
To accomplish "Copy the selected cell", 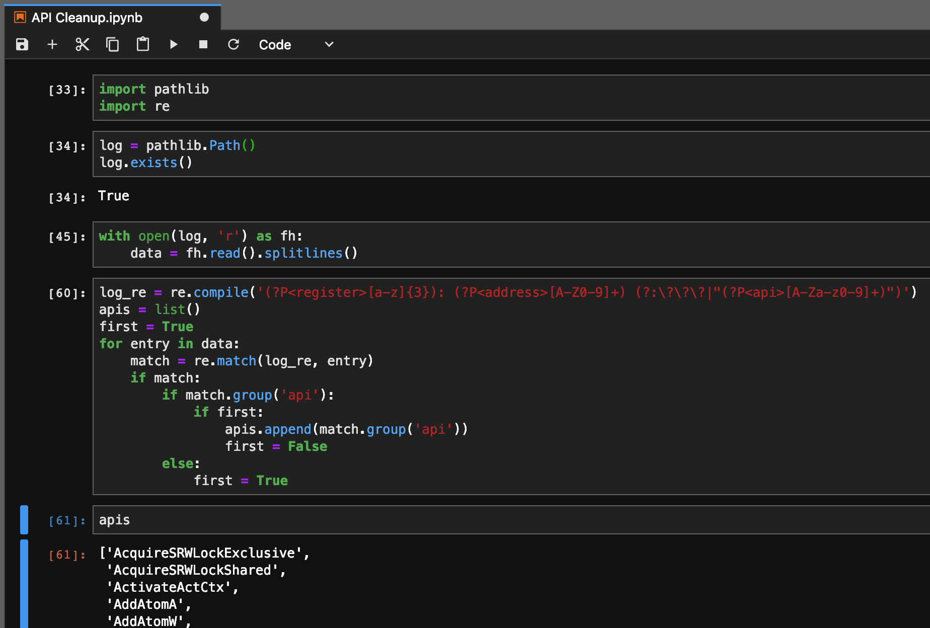I will coord(113,45).
